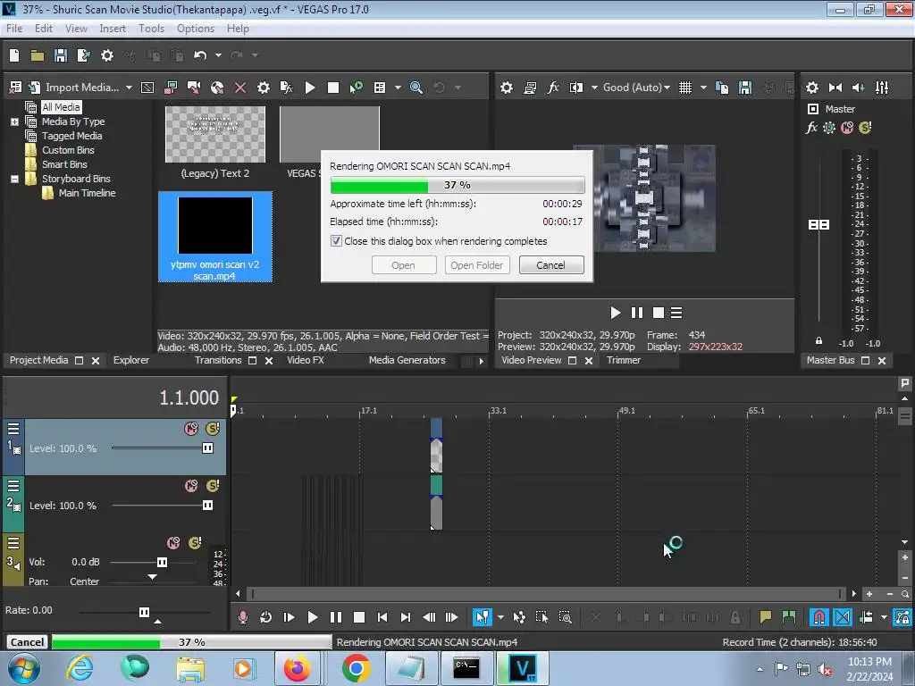This screenshot has height=686, width=915.
Task: Switch to the Transitions tab
Action: coord(218,361)
